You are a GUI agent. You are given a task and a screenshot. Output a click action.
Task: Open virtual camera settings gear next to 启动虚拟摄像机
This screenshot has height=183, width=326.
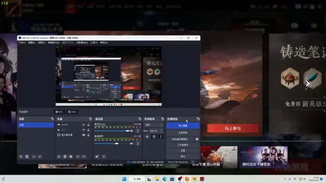[197, 139]
